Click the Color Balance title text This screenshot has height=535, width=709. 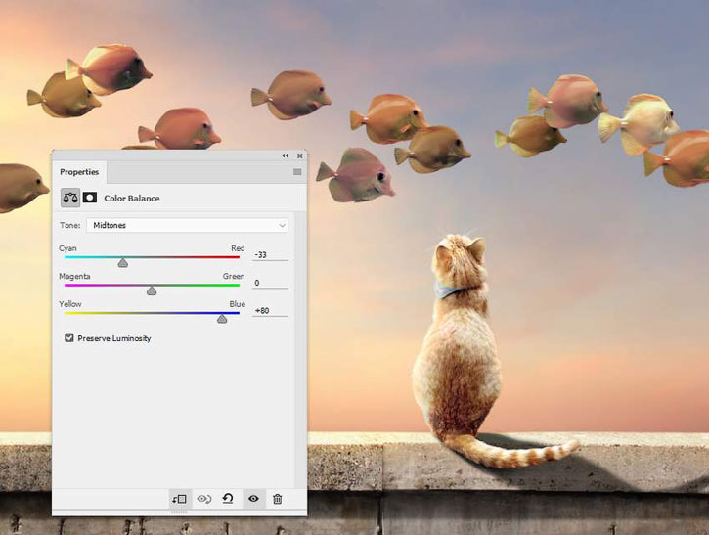(x=132, y=199)
